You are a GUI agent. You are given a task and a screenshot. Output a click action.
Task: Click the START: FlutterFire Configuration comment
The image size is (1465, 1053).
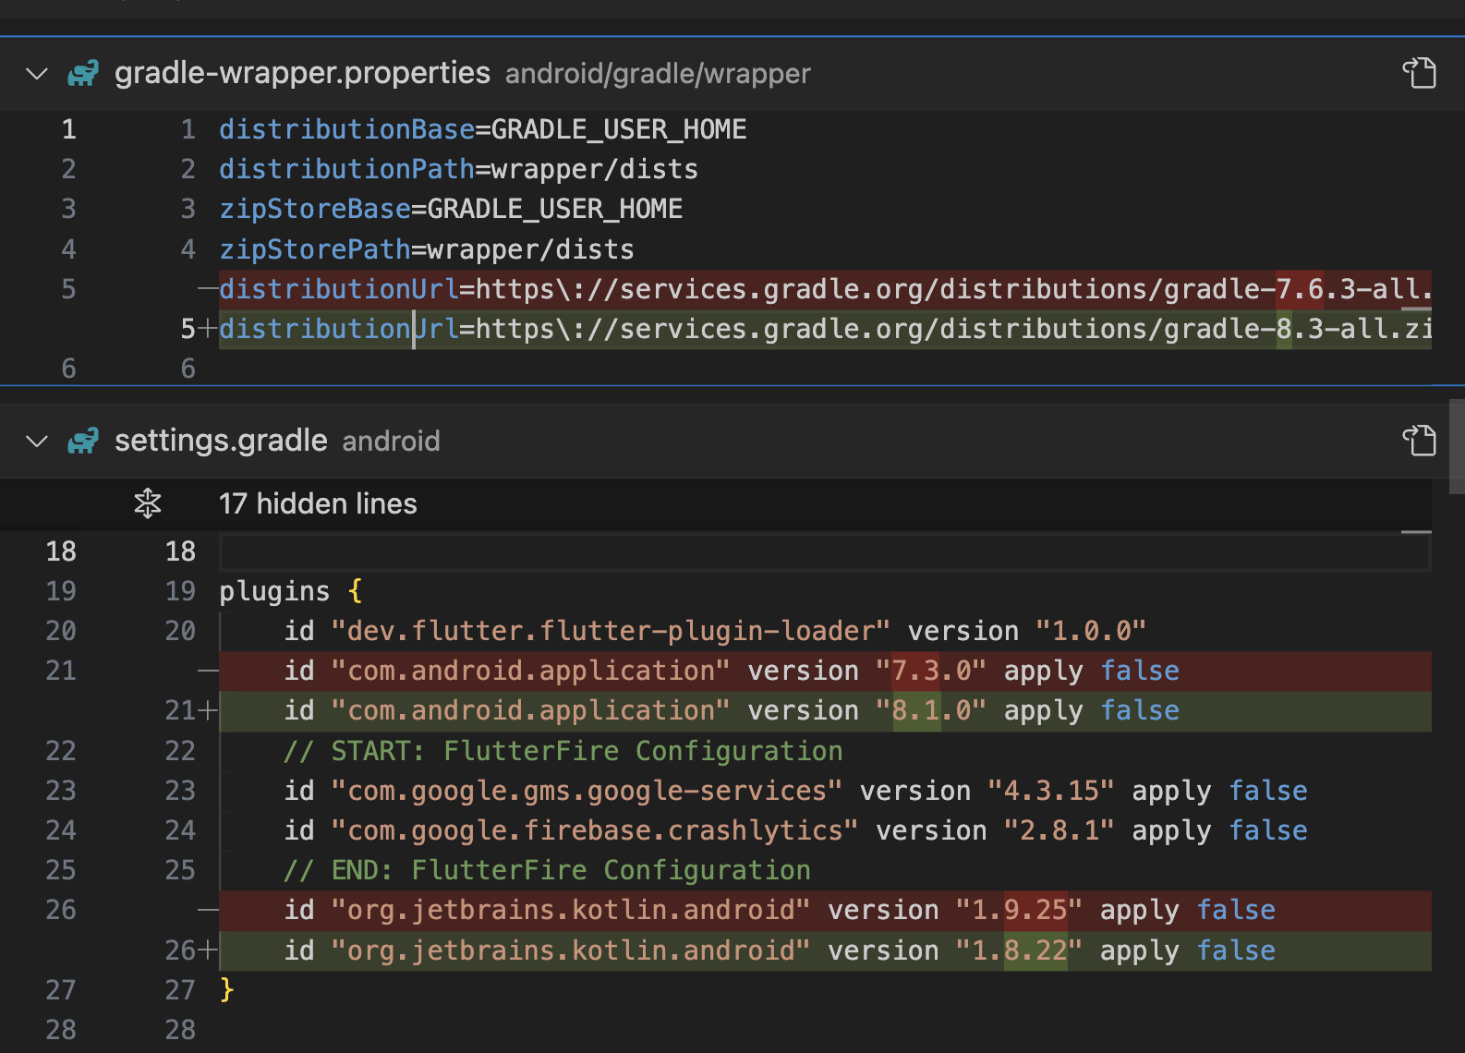point(563,751)
